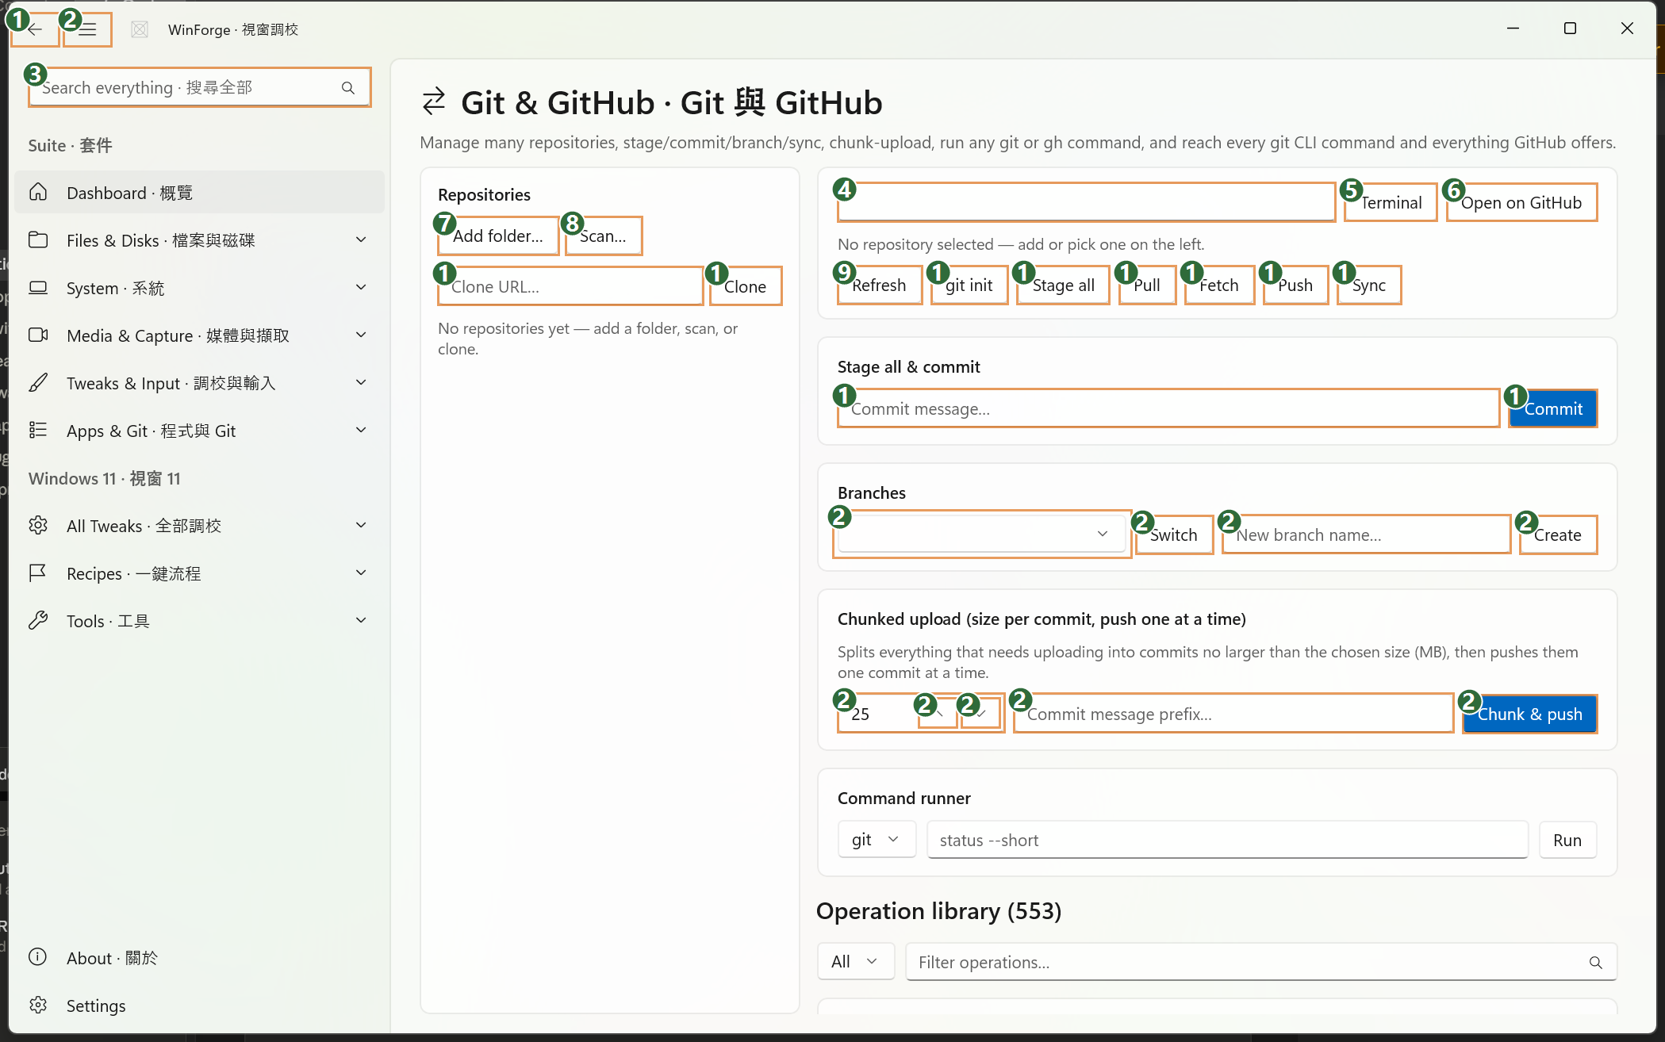Click Open on GitHub button

[1521, 202]
